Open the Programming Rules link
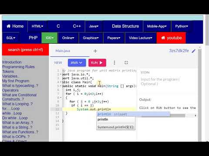The height and width of the screenshot is (156, 209). pos(18,67)
